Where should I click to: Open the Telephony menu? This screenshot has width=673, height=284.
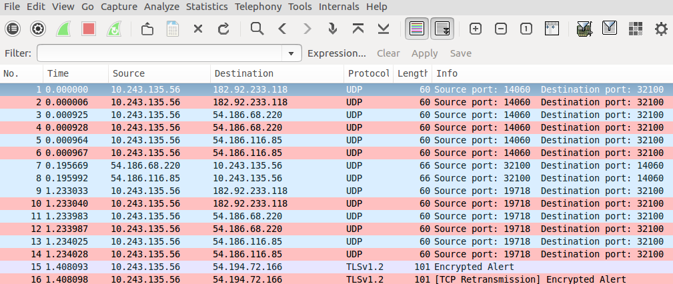[x=258, y=7]
